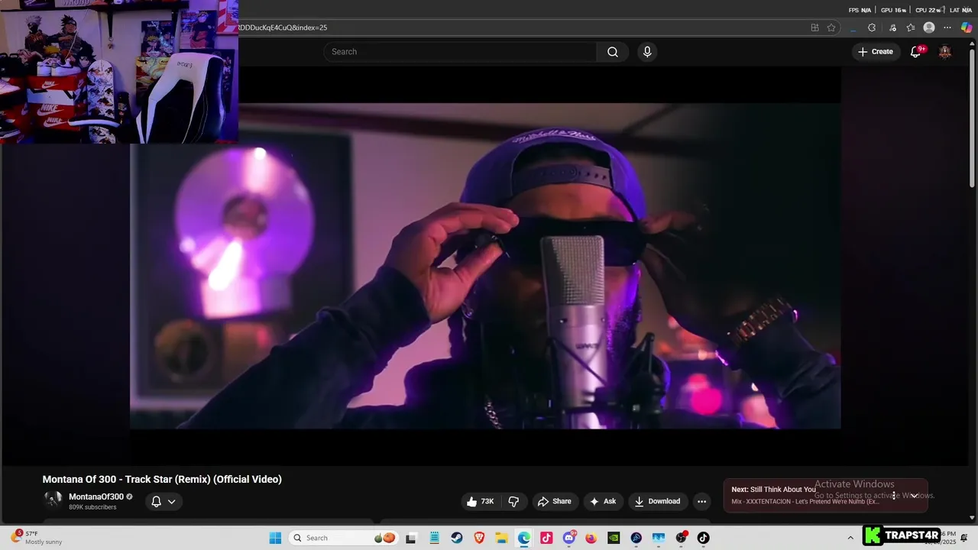
Task: Click the video player area
Action: pos(485,266)
